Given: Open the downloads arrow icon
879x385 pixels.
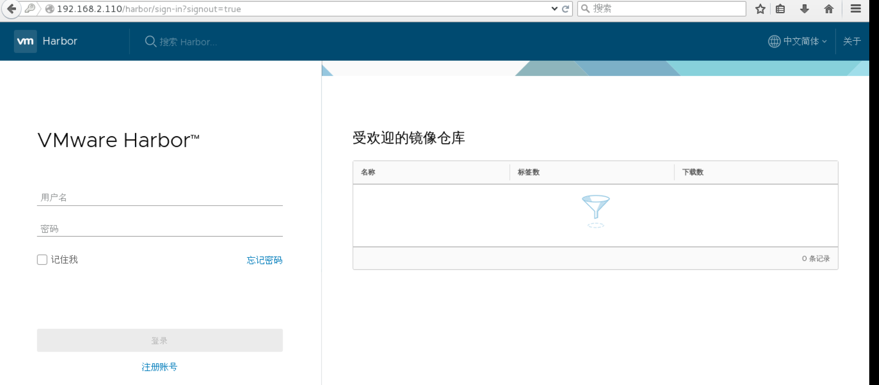Looking at the screenshot, I should (x=804, y=9).
